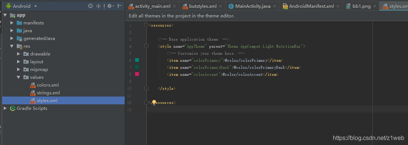This screenshot has height=145, width=408.
Task: Click the @color/colorAccent value text
Action: click(x=243, y=74)
